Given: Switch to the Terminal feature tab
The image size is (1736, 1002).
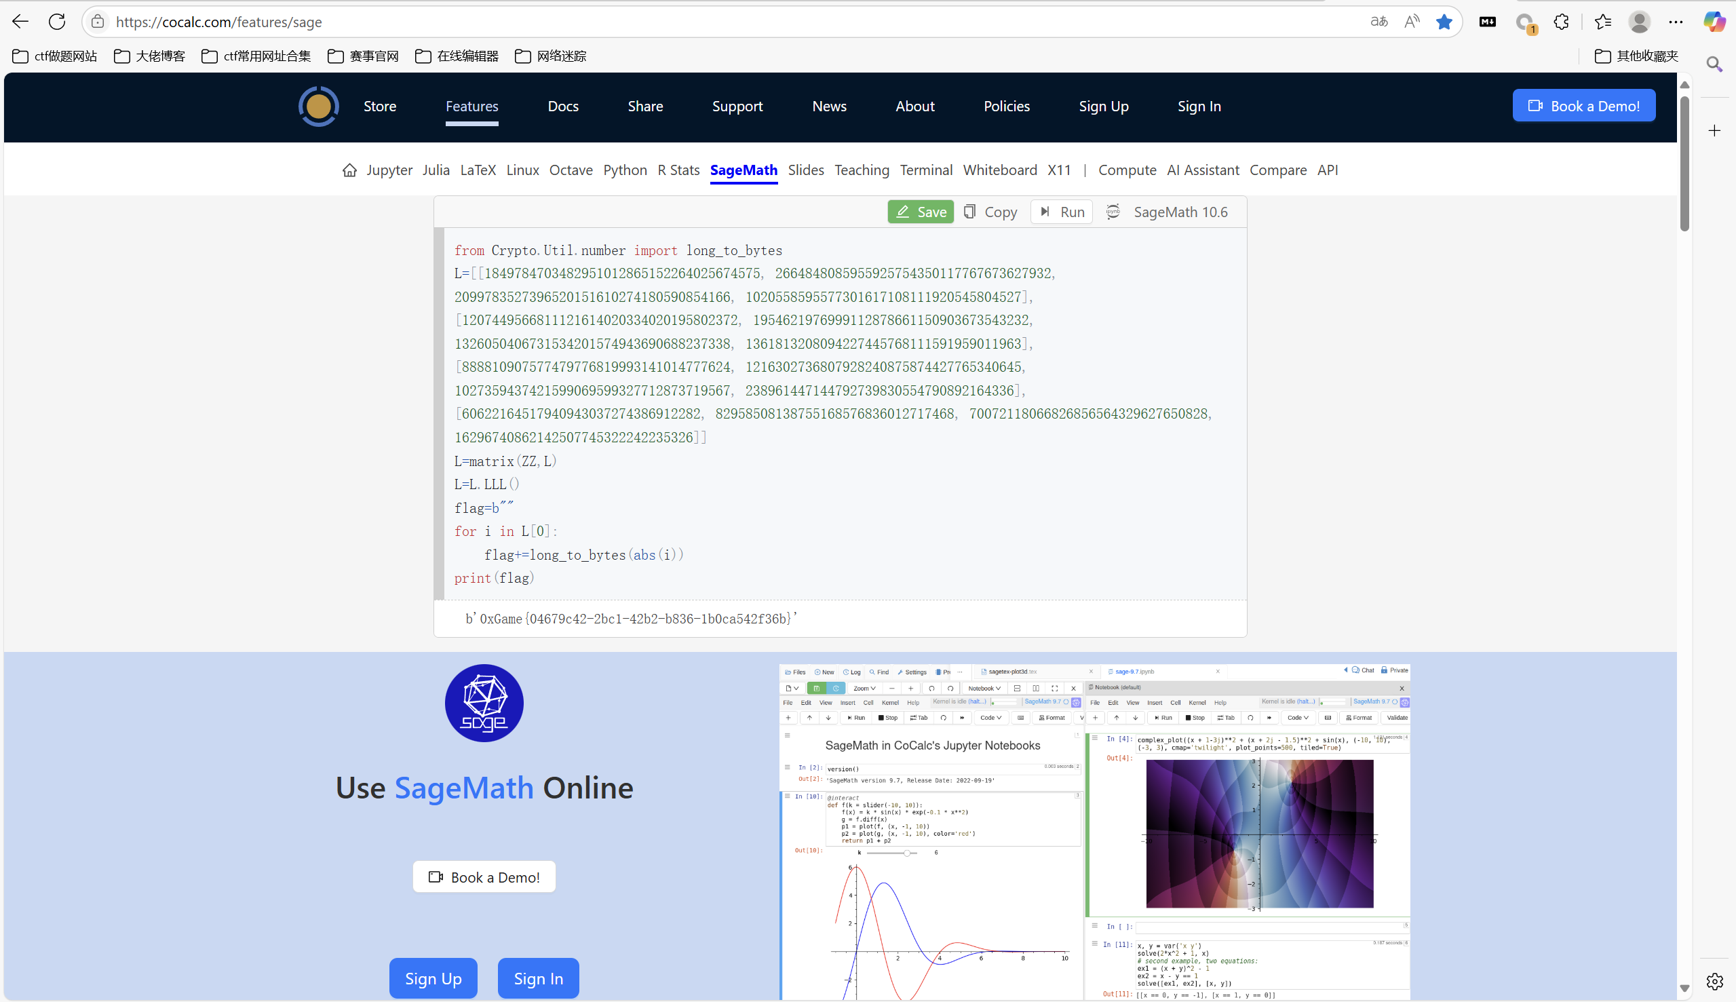Looking at the screenshot, I should pos(926,170).
